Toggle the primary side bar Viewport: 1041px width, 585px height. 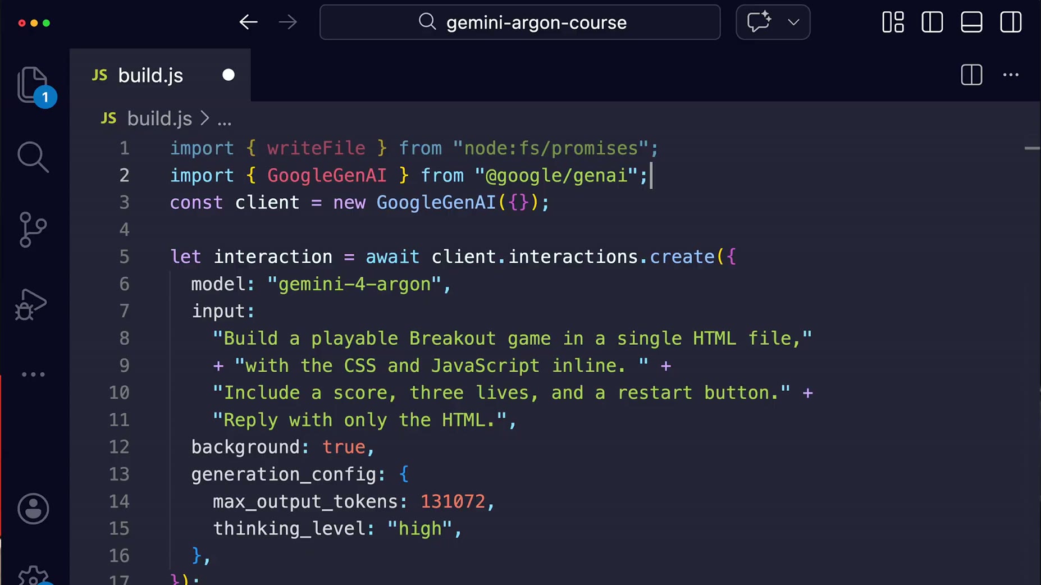coord(932,22)
